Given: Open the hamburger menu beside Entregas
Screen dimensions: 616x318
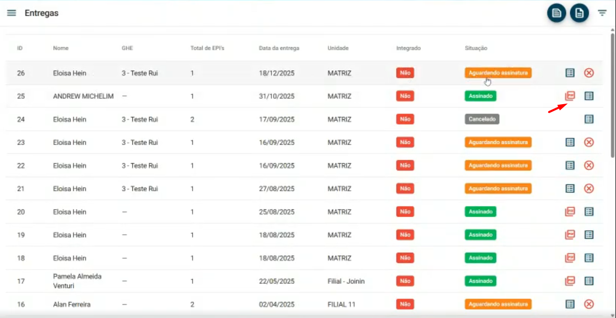Looking at the screenshot, I should [11, 13].
